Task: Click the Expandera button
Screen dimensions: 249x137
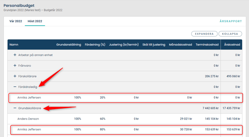Action: click(x=204, y=34)
